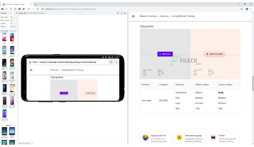Click the right page vertical scrollbar thumb
Image resolution: width=254 pixels, height=147 pixels.
coord(253,84)
